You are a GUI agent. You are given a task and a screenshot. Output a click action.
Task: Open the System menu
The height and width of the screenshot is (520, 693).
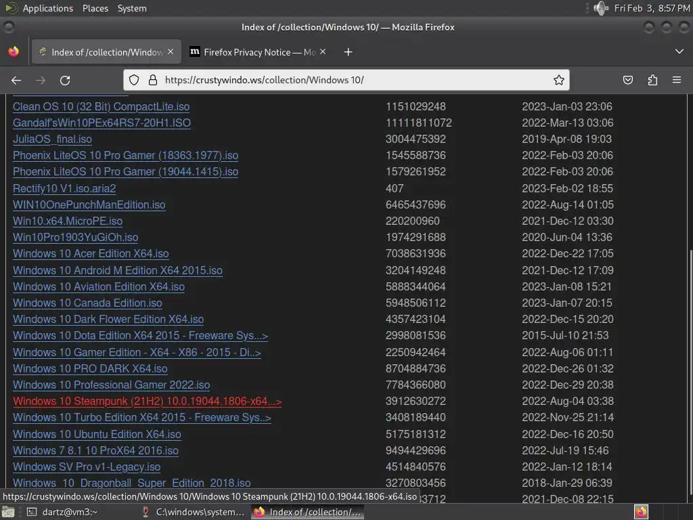point(132,8)
